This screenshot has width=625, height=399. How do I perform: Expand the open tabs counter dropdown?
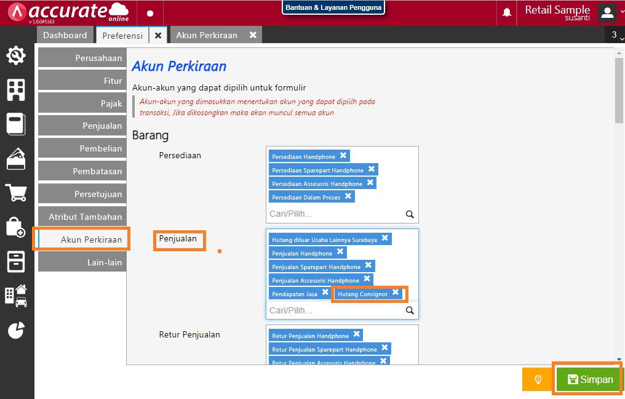coord(615,36)
